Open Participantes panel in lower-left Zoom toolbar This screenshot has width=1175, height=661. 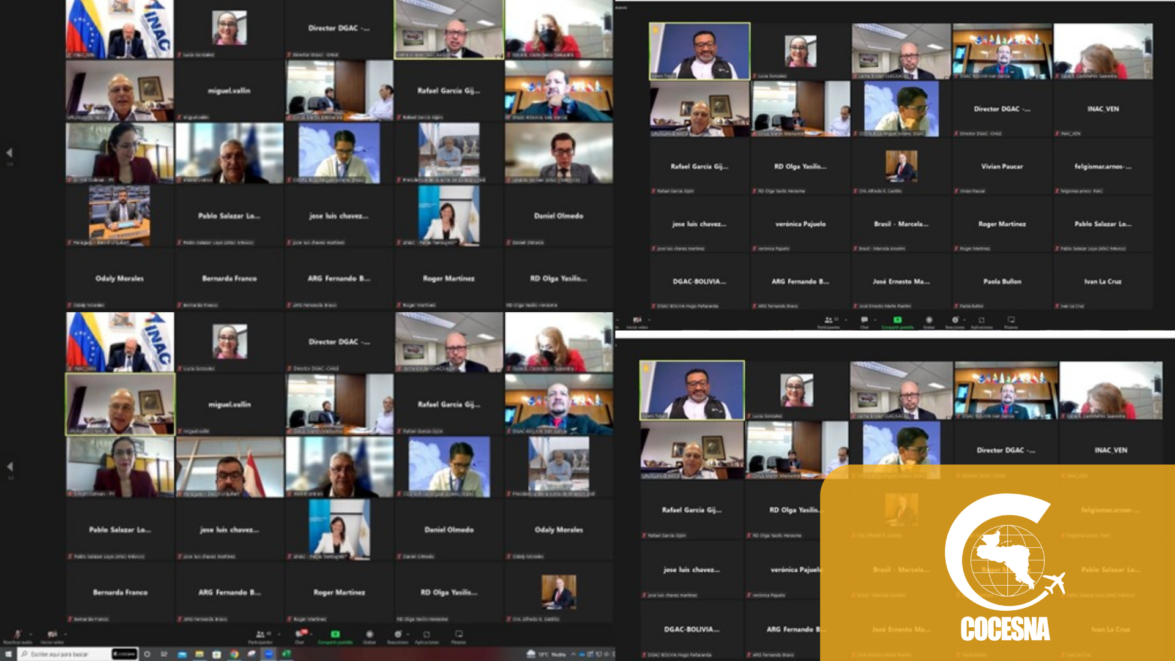tap(261, 635)
